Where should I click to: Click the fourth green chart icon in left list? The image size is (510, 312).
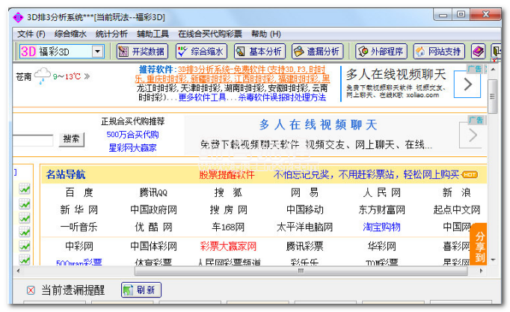pos(25,232)
